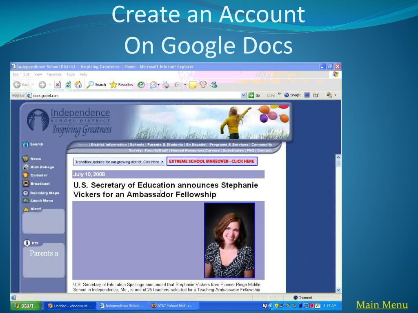Image resolution: width=418 pixels, height=313 pixels.
Task: Open the Community nav link
Action: [262, 145]
